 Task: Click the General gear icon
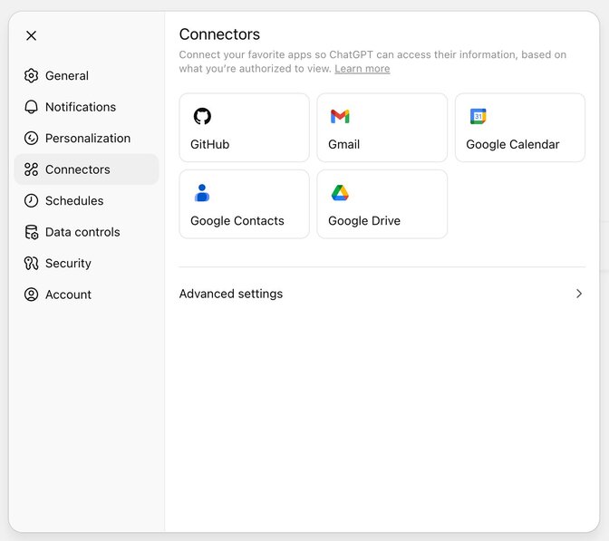pos(31,76)
